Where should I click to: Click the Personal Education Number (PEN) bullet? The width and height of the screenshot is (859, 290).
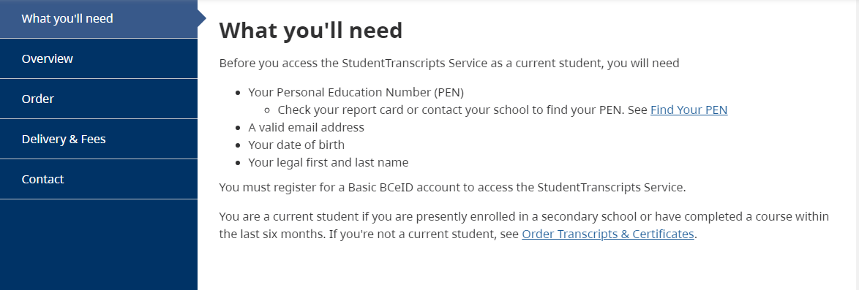[356, 93]
